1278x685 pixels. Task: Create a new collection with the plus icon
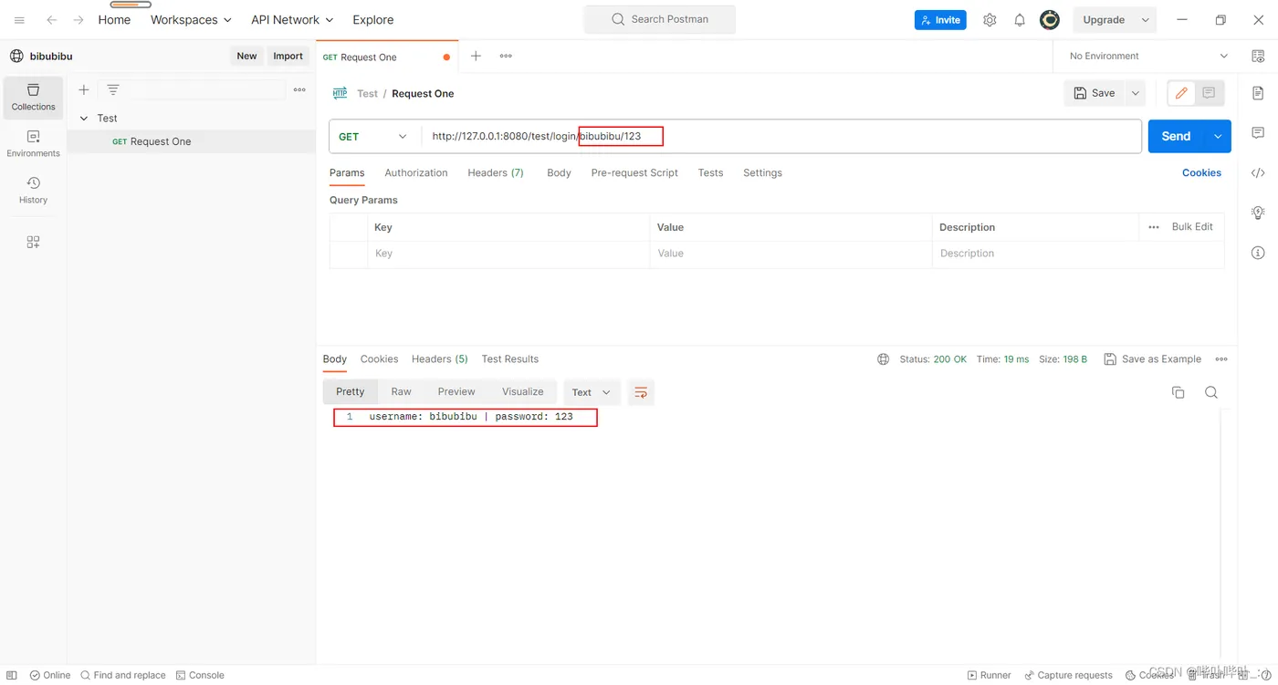point(84,89)
